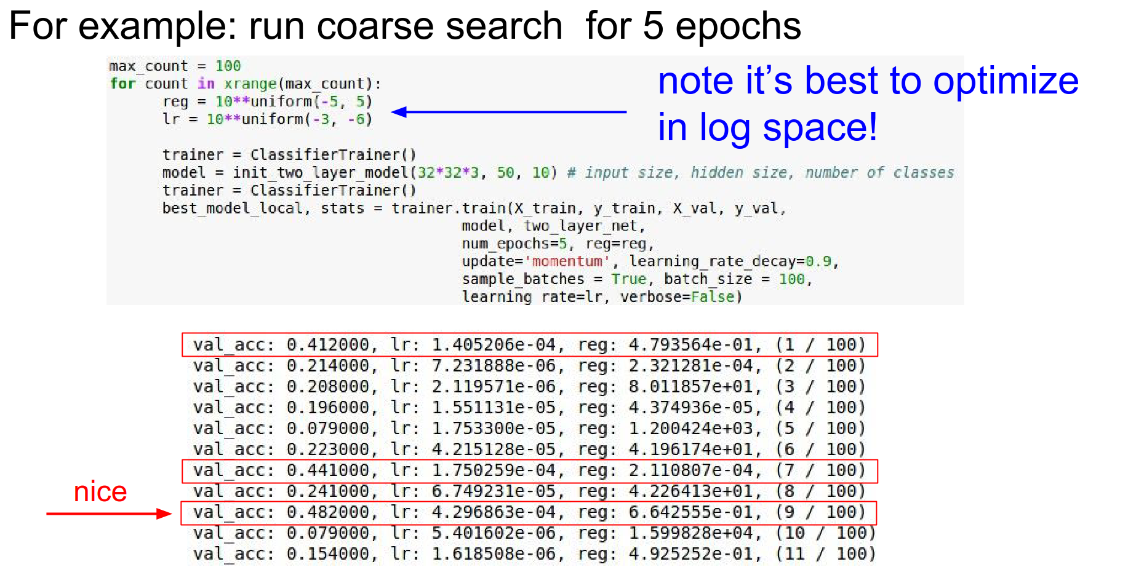Click the init_two_layer_model code line
1128x583 pixels.
[359, 173]
